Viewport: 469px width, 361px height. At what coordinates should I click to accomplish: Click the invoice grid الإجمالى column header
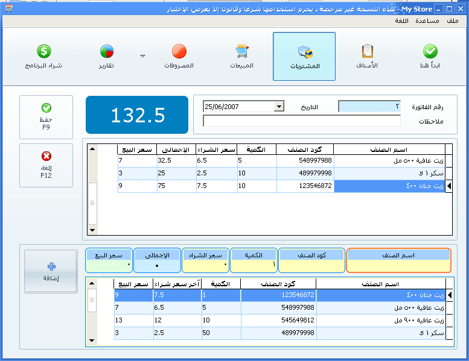click(x=176, y=149)
